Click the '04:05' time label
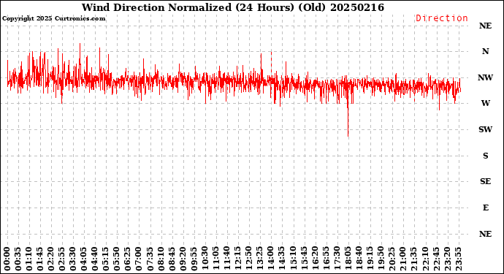The height and width of the screenshot is (274, 504). 84,259
